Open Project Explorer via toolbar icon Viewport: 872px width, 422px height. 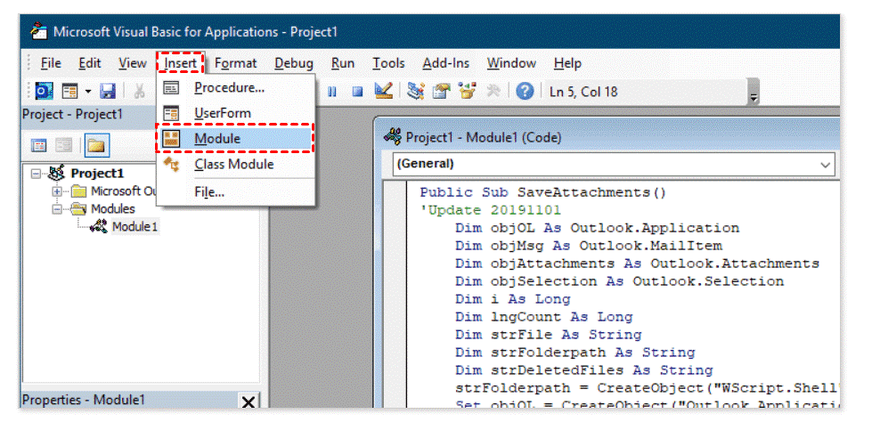(416, 91)
